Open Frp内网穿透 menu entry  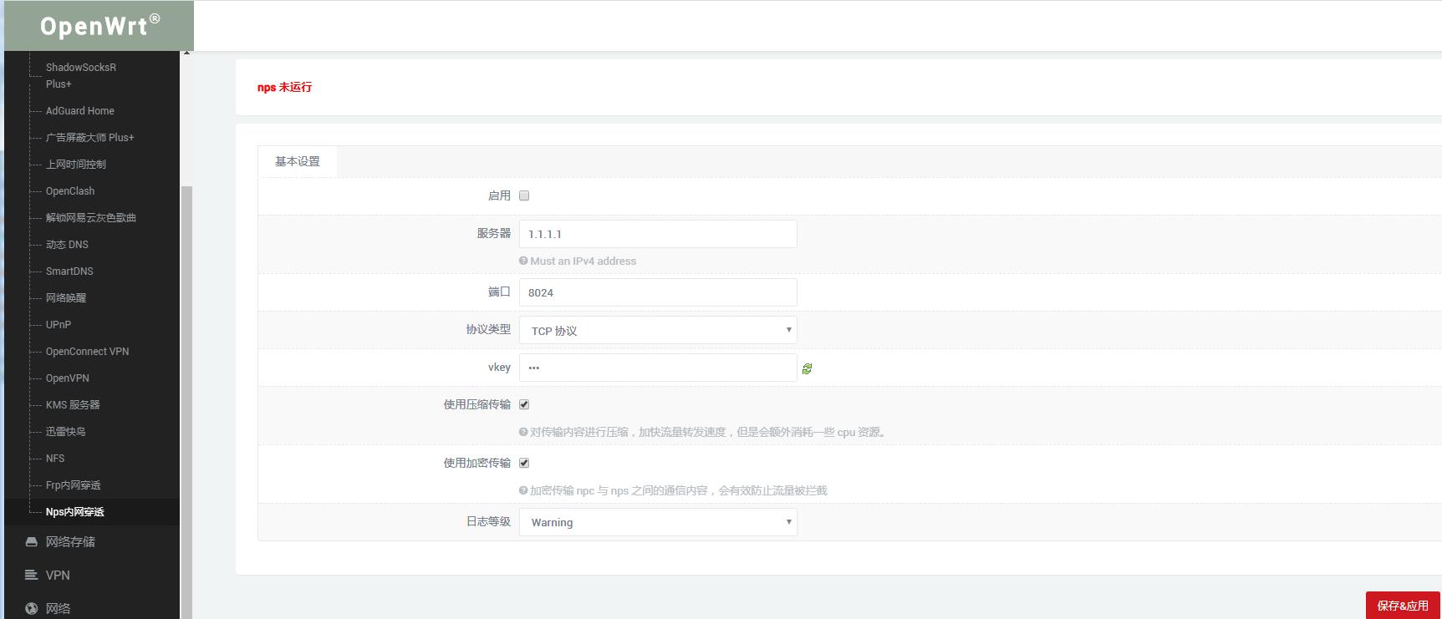(74, 485)
